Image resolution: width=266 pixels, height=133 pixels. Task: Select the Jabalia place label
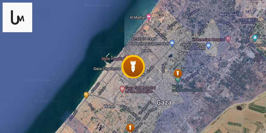click(183, 53)
